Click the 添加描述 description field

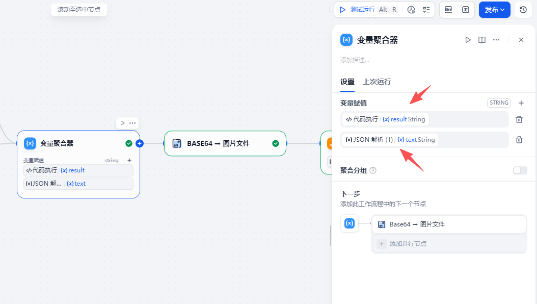[x=355, y=60]
